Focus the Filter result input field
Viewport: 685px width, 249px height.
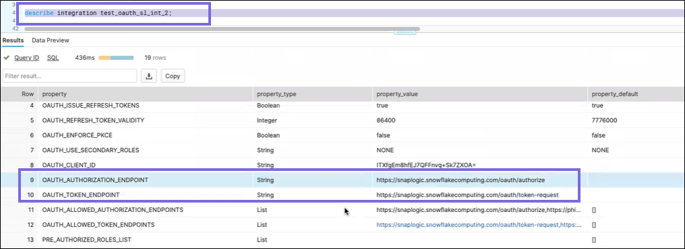point(69,76)
